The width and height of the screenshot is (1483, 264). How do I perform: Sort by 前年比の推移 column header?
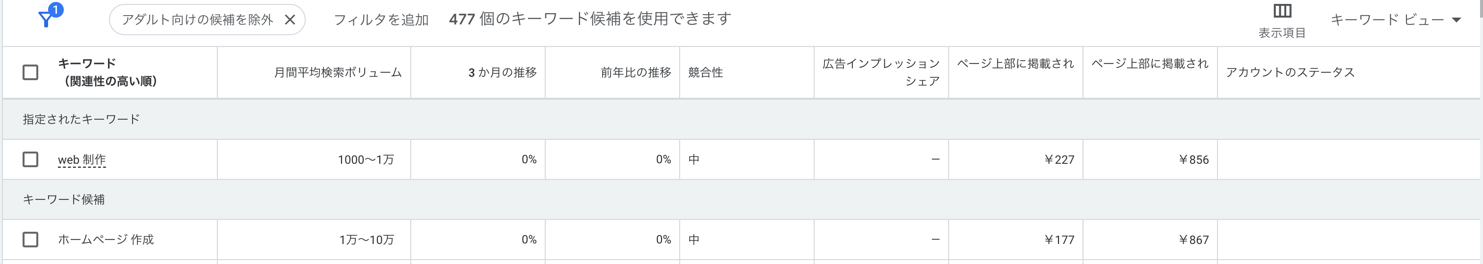point(636,72)
